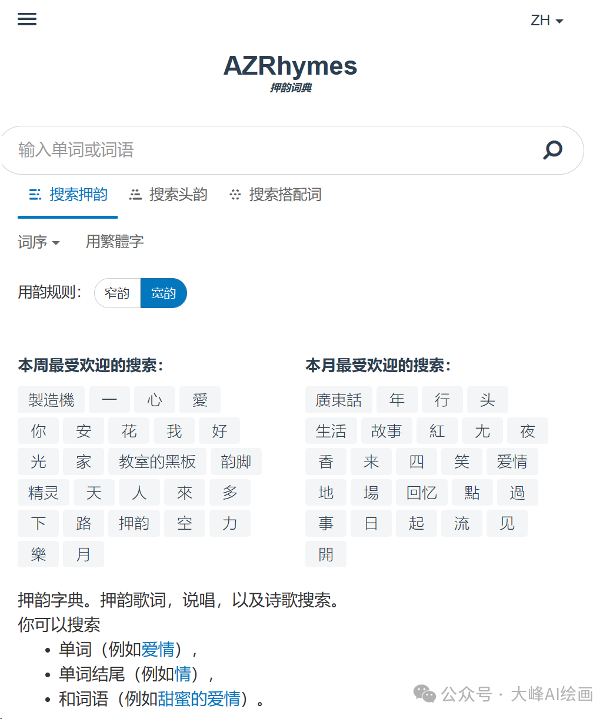The height and width of the screenshot is (719, 613).
Task: Click weekly search tag 天
Action: click(94, 493)
